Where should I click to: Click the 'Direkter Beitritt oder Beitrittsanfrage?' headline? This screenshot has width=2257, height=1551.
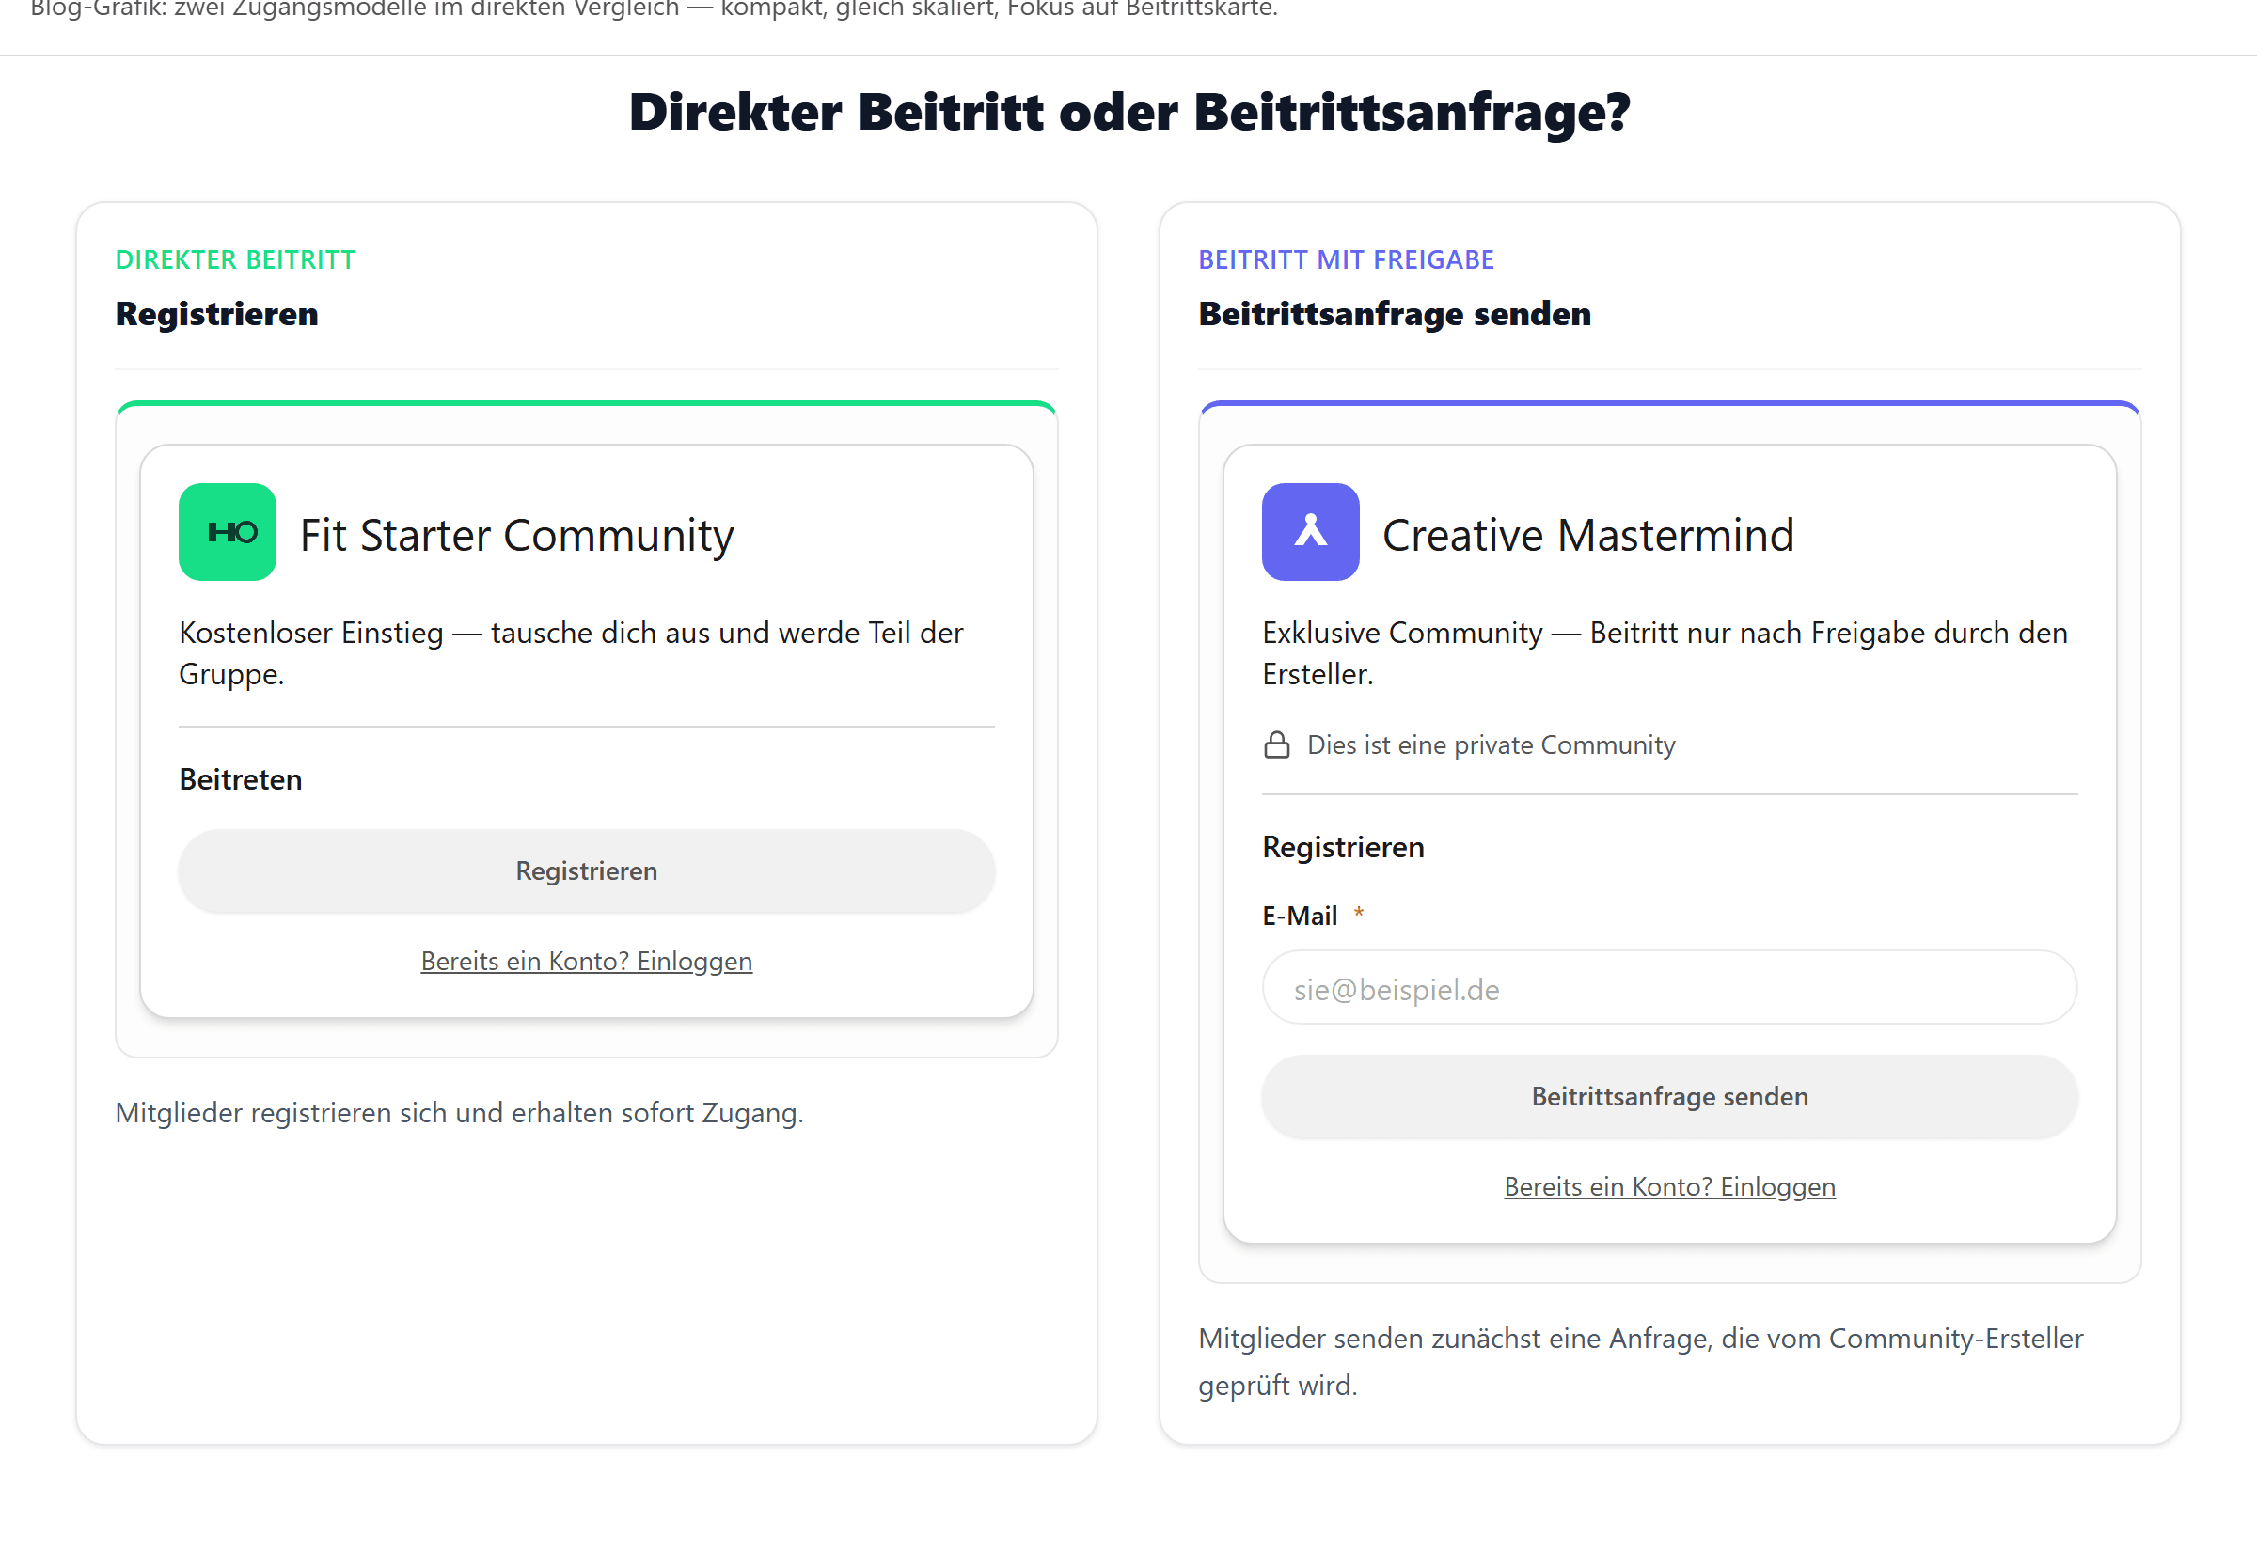1128,113
